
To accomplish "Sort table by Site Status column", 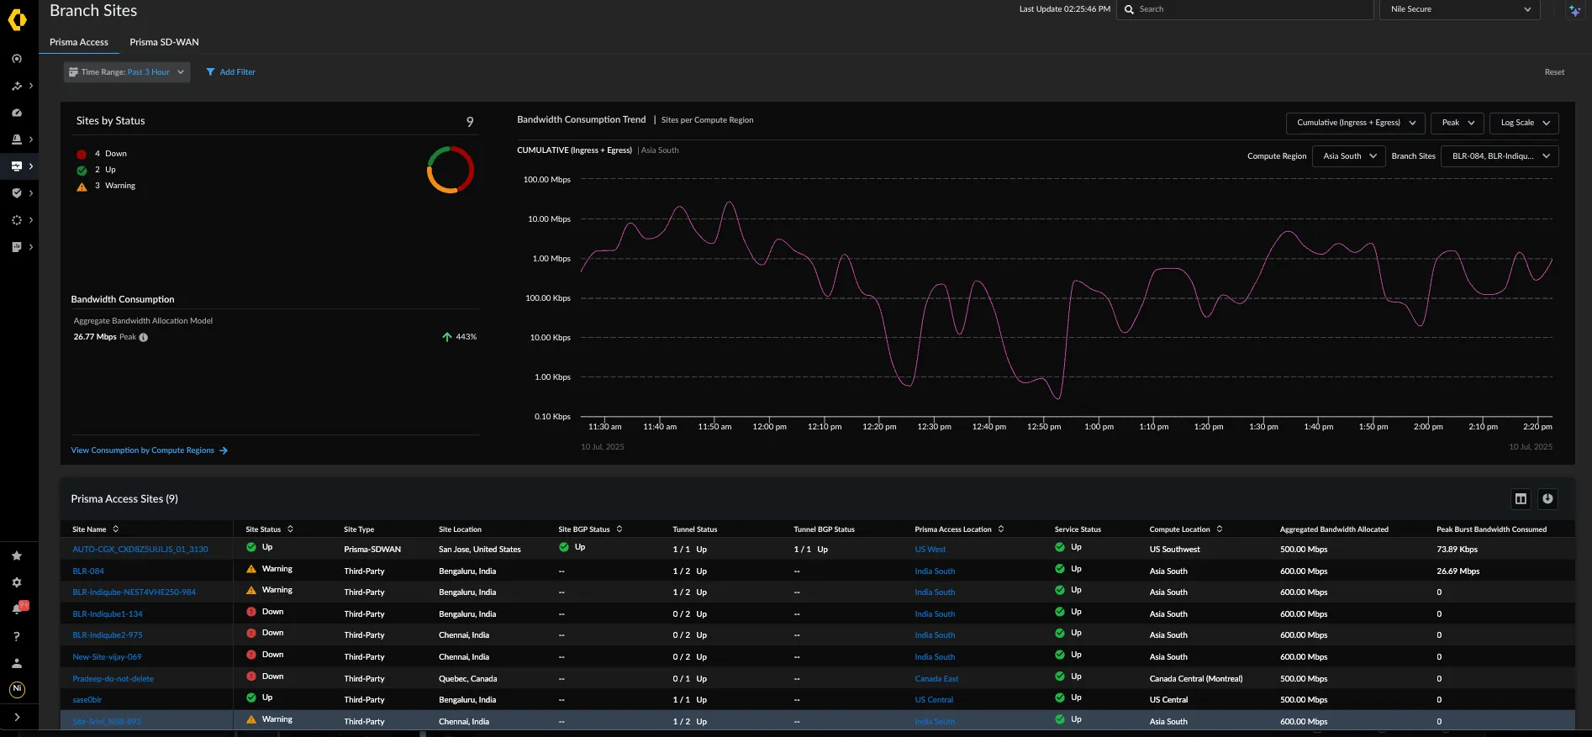I will coord(290,529).
